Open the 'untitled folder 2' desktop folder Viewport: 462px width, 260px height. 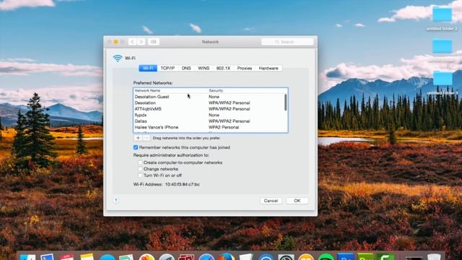point(442,14)
